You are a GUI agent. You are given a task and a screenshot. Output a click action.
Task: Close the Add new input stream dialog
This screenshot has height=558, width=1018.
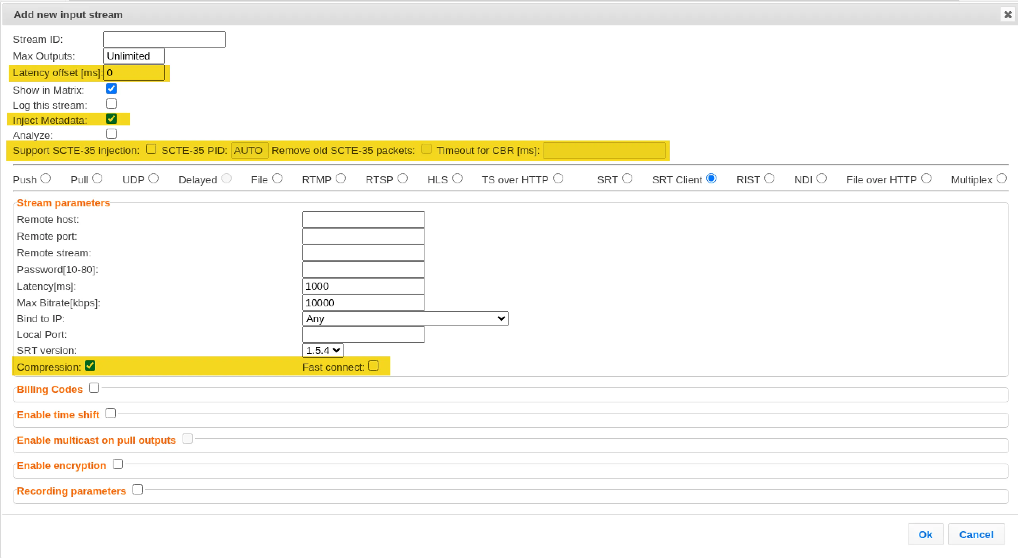1008,15
